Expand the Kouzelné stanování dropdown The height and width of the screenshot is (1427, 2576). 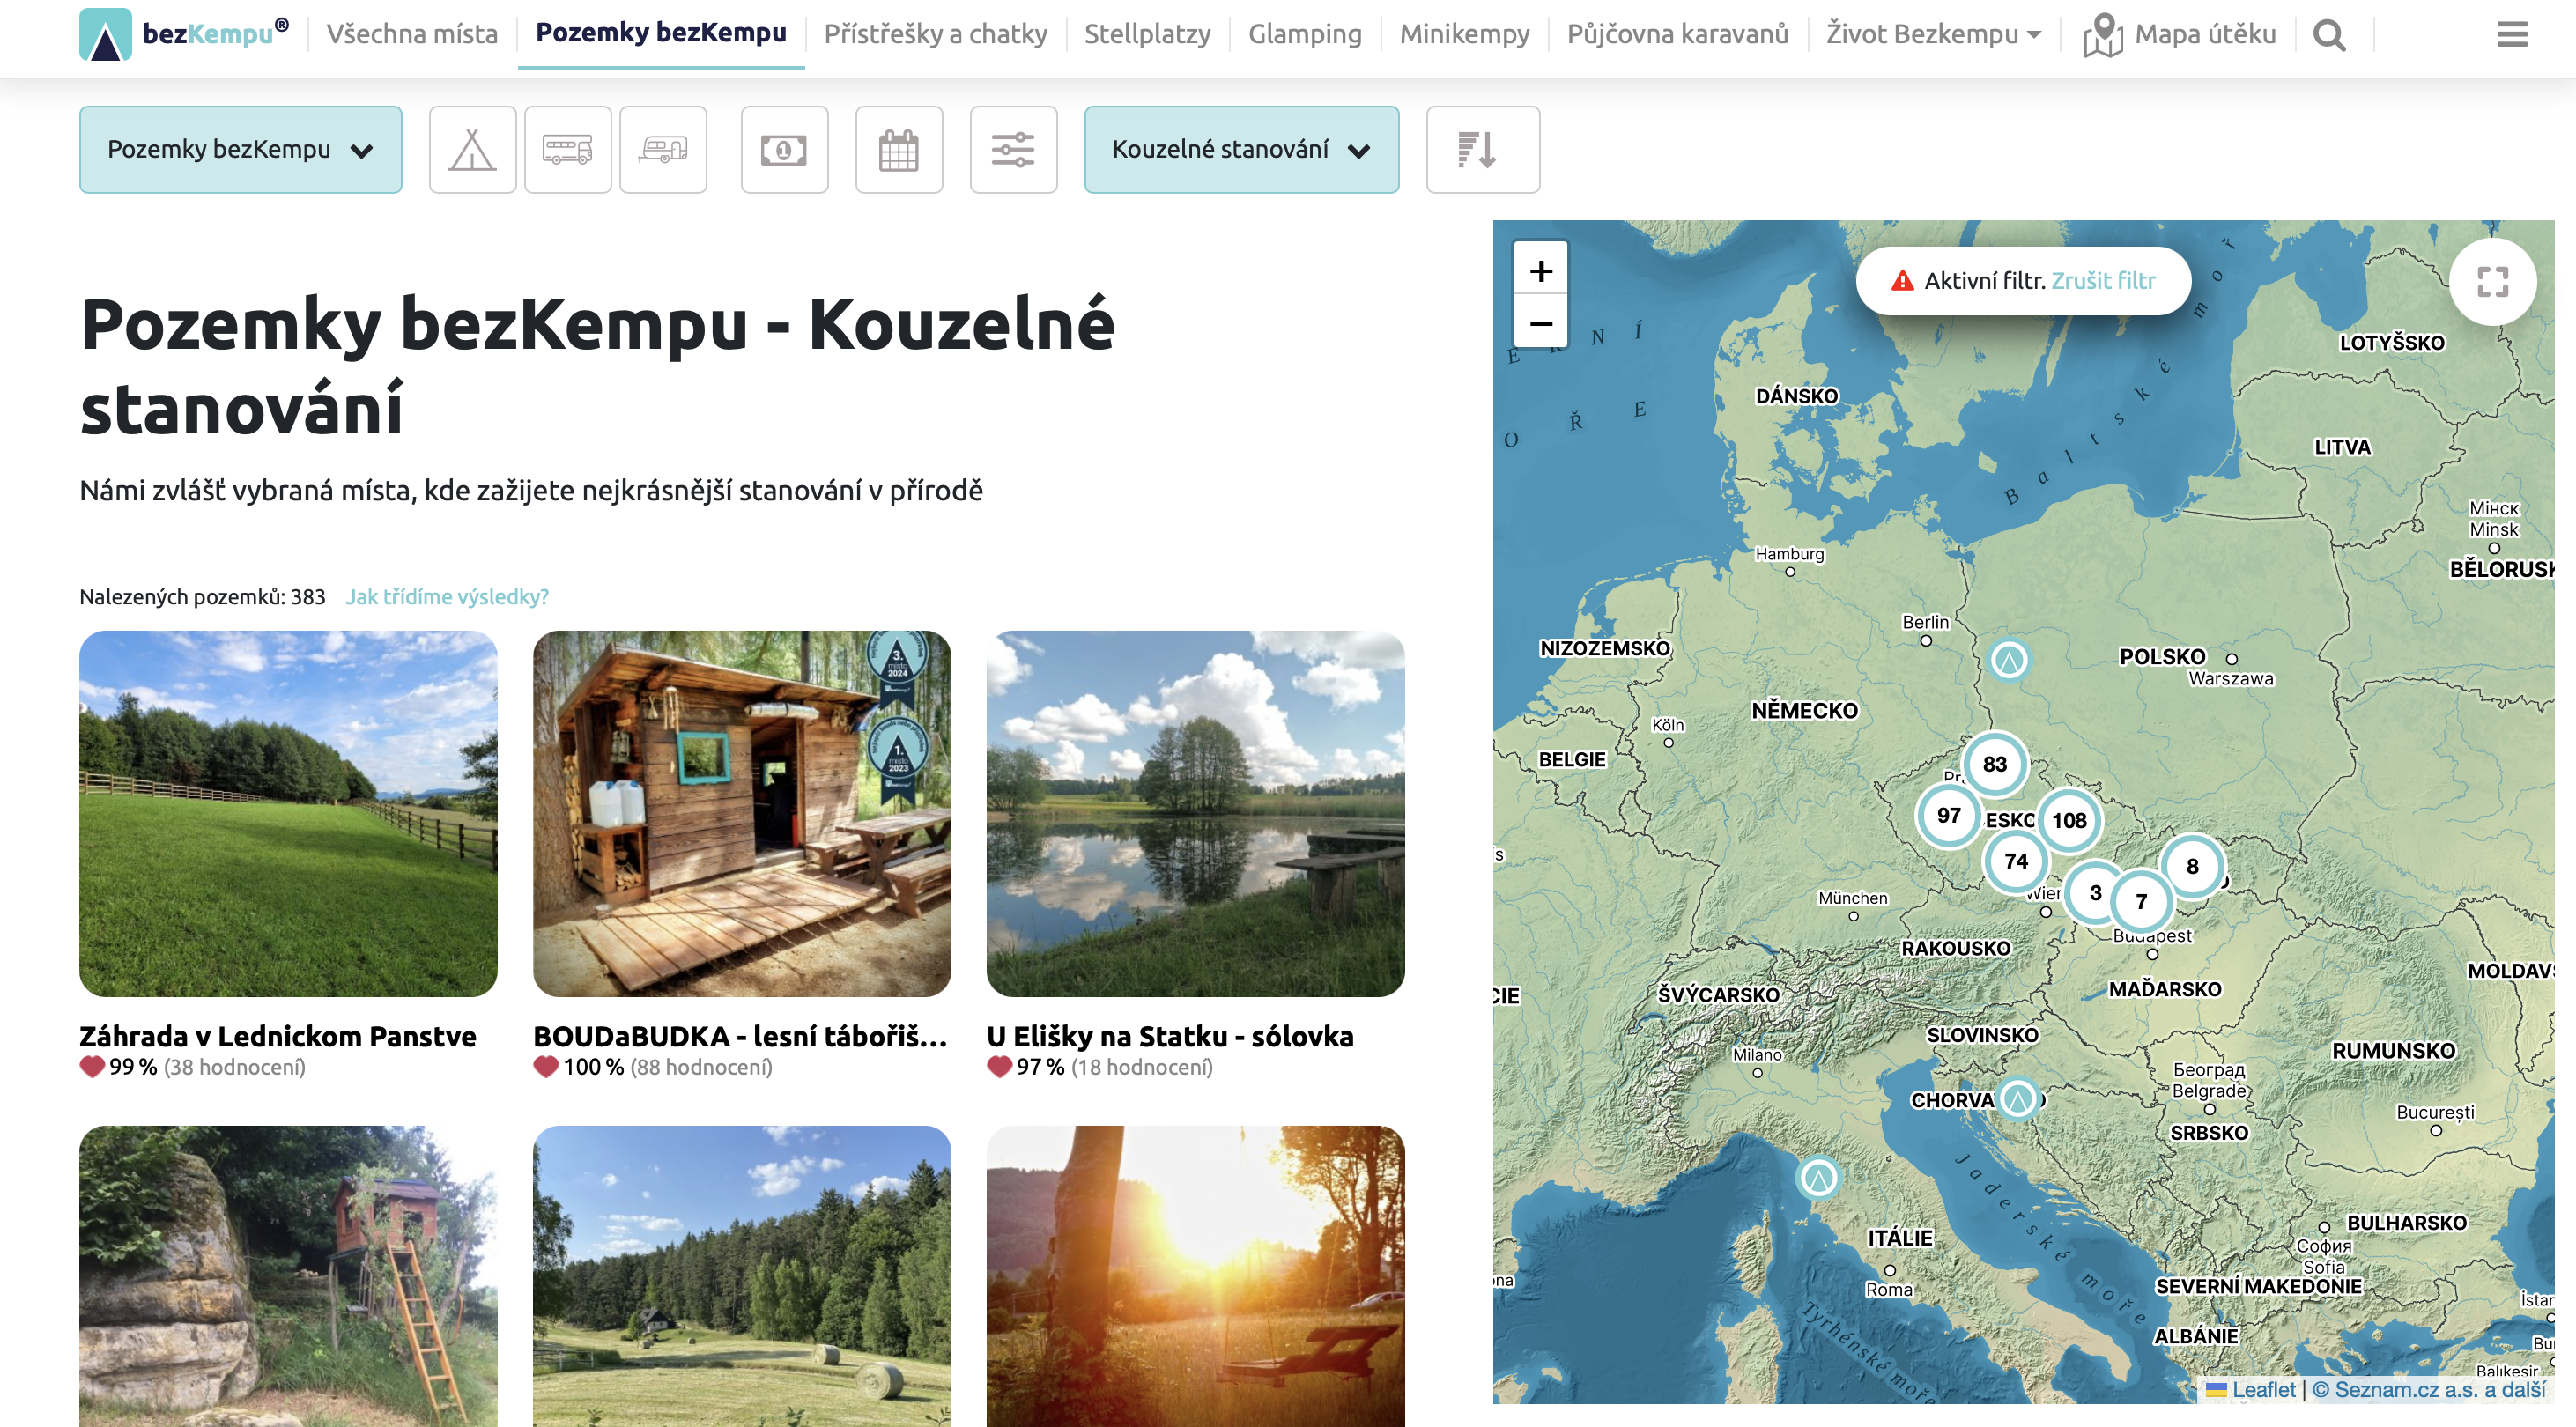point(1241,150)
